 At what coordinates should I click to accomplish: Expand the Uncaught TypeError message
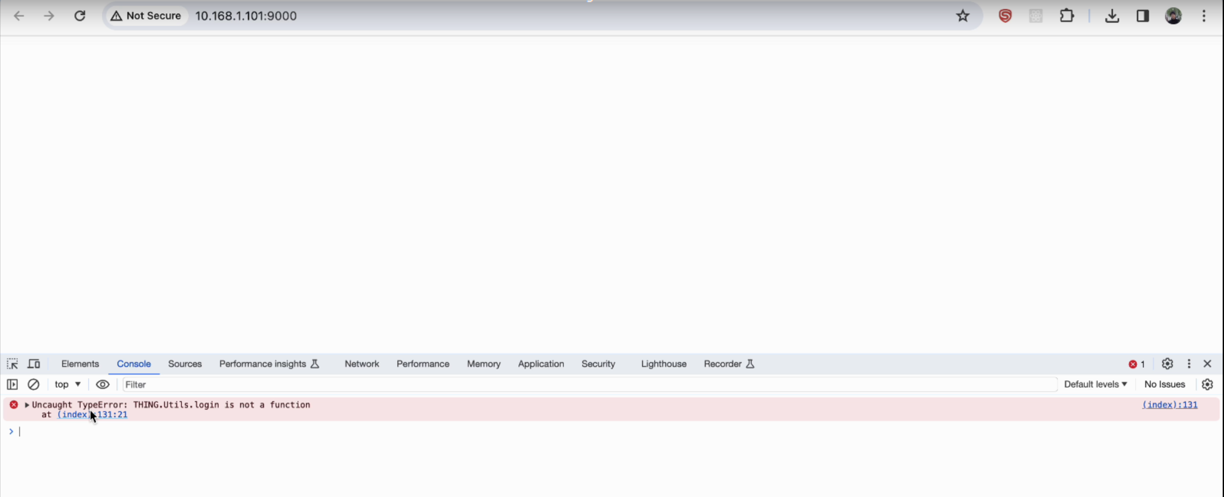[x=27, y=405]
